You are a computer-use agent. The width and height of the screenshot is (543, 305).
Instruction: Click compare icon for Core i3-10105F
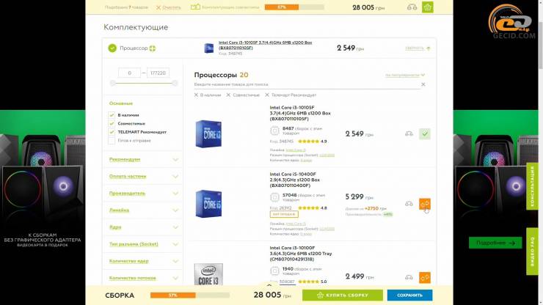(409, 134)
